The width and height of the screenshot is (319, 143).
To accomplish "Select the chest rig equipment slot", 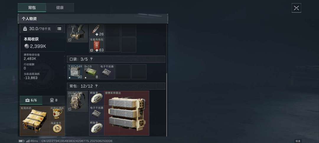I will [x=77, y=33].
